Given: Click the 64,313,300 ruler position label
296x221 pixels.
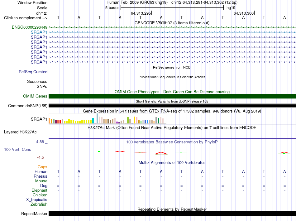Looking at the screenshot, I should click(244, 13).
